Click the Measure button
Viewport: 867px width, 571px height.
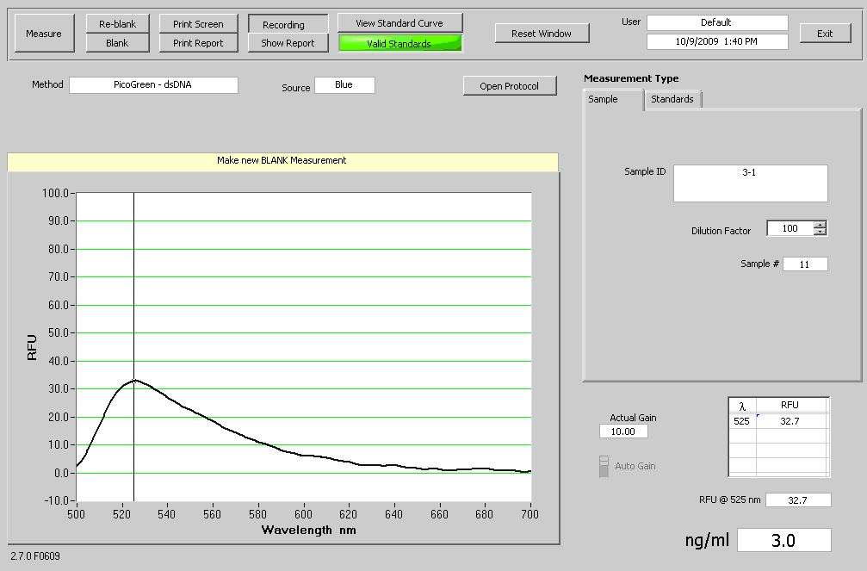coord(44,34)
